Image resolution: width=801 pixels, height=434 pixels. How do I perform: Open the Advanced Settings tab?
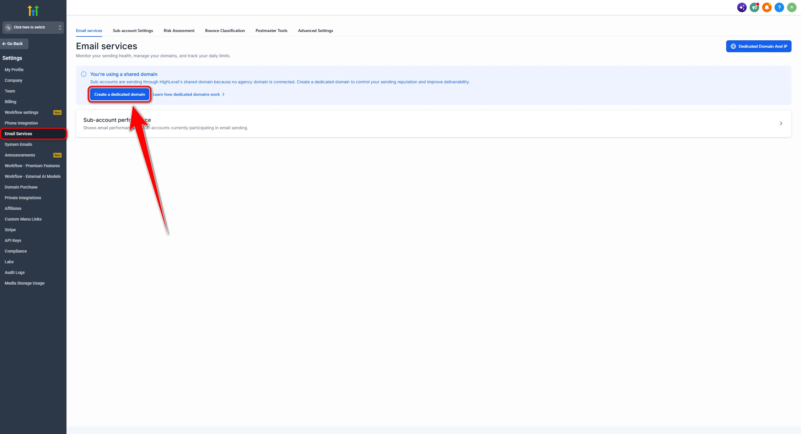315,31
